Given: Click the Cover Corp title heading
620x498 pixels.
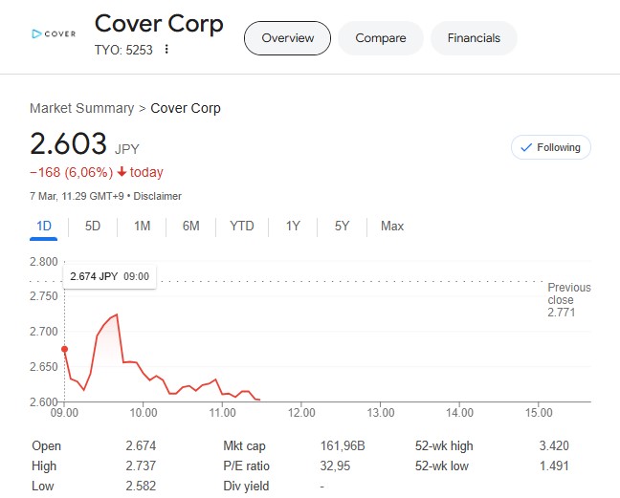Looking at the screenshot, I should pyautogui.click(x=159, y=24).
